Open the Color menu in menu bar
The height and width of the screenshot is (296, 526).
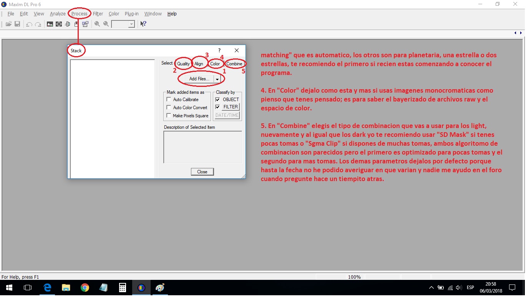coord(114,14)
